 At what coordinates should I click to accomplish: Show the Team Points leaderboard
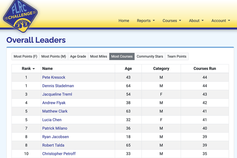[177, 56]
